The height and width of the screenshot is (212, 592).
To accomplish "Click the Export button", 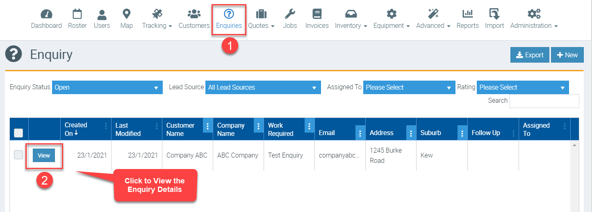I will tap(529, 55).
